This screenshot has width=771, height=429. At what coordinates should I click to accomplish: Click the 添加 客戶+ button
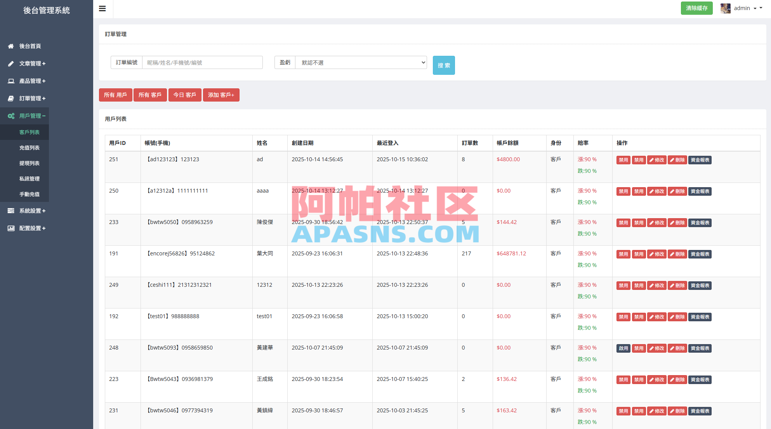coord(221,95)
